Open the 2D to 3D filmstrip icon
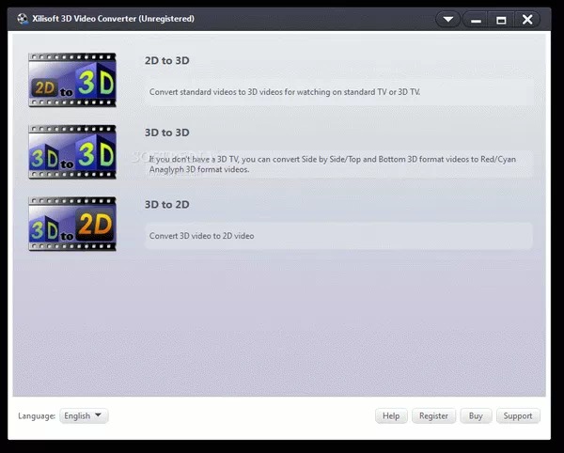The height and width of the screenshot is (453, 564). click(x=72, y=80)
